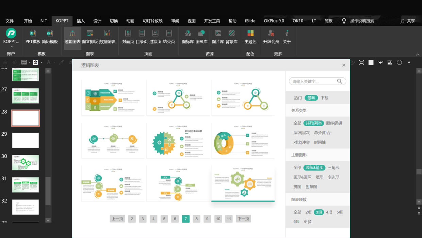The width and height of the screenshot is (422, 238).
Task: Set chart item count to 4项
Action: pos(329,212)
